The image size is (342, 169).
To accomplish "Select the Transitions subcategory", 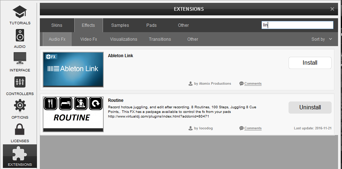I will click(x=160, y=39).
